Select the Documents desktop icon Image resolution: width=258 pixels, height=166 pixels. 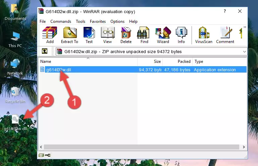[15, 12]
